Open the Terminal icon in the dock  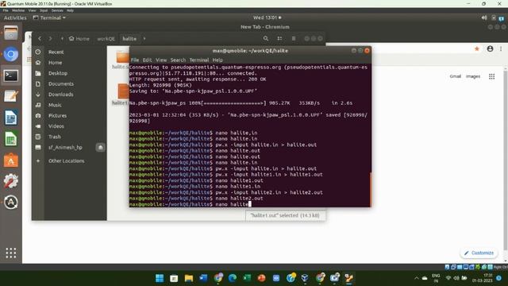10,76
